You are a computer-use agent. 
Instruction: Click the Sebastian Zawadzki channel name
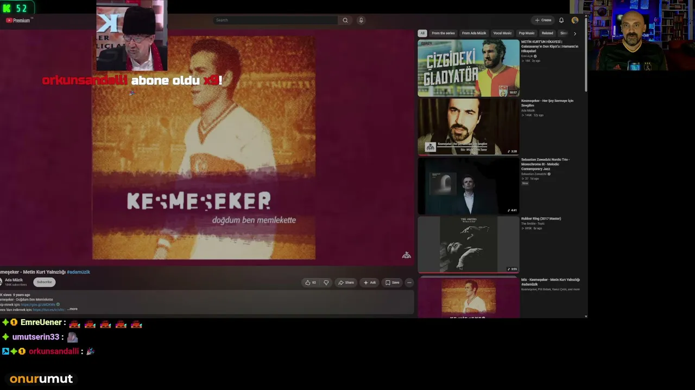(x=534, y=174)
